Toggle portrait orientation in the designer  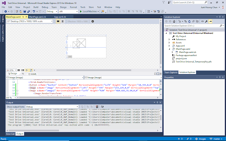(x=63, y=21)
